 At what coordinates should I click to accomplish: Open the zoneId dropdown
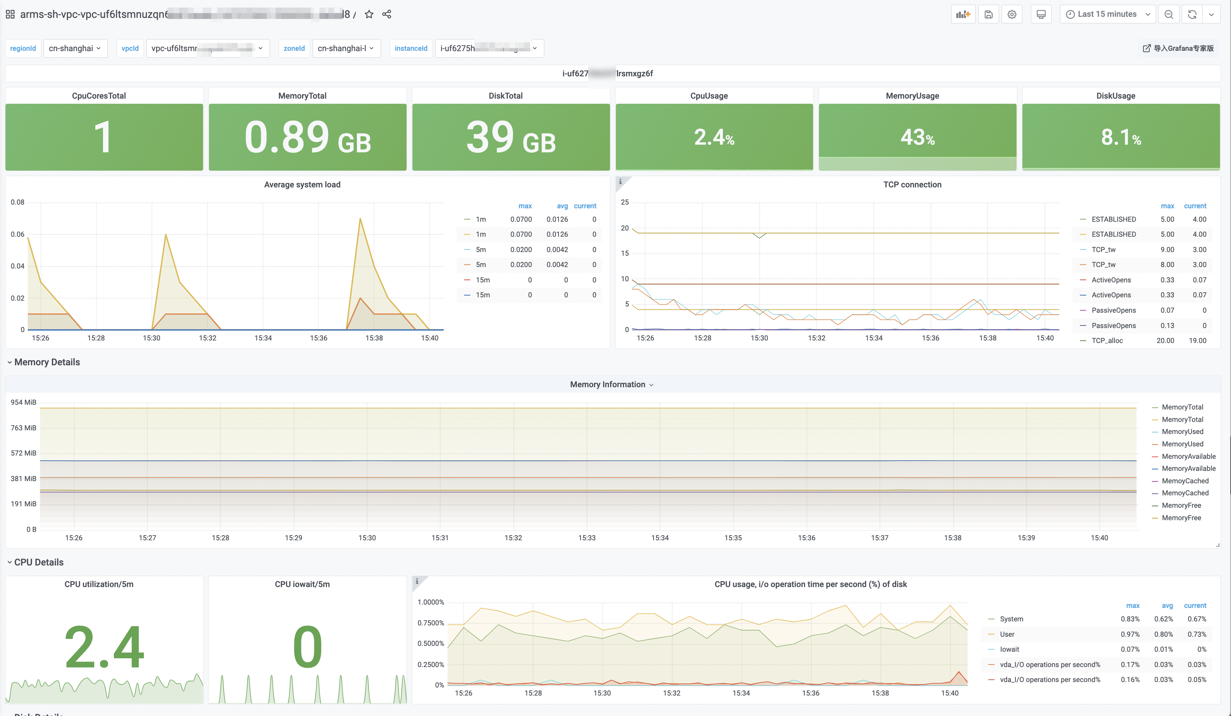click(346, 48)
